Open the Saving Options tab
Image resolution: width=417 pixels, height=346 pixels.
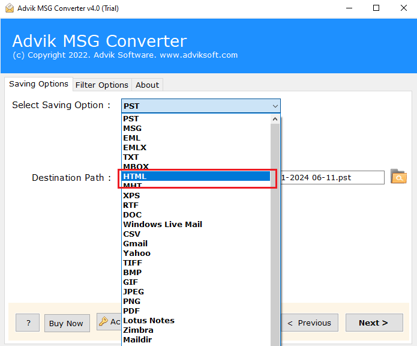[38, 84]
